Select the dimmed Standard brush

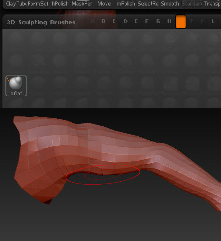[192, 4]
